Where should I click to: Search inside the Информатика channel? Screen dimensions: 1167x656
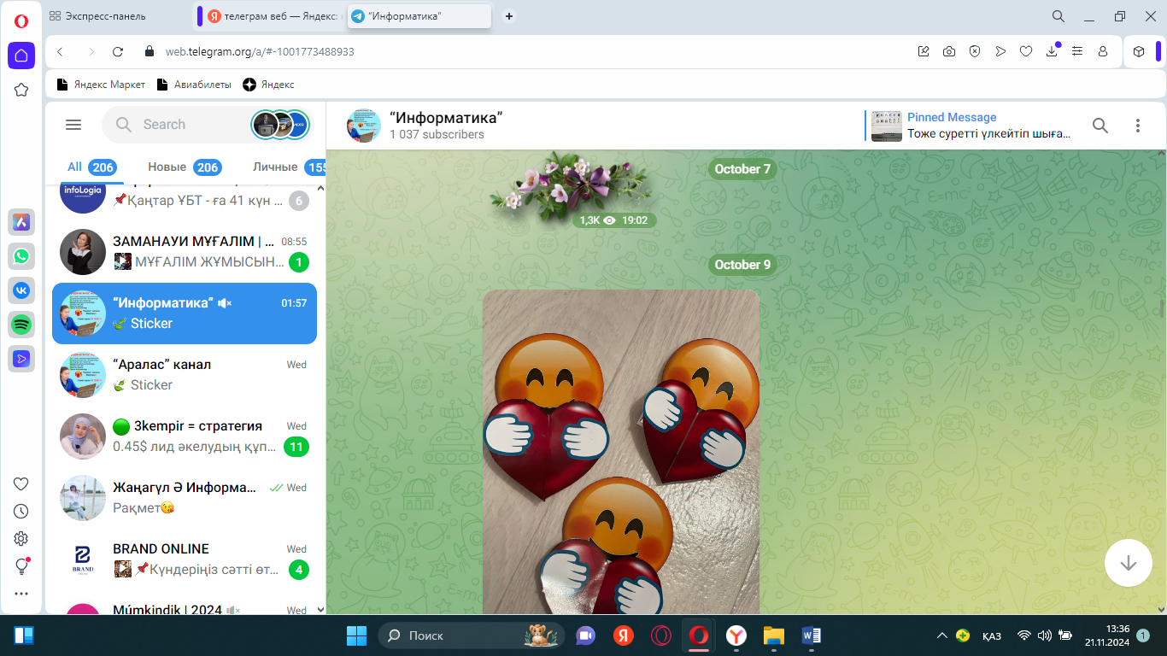[1100, 126]
